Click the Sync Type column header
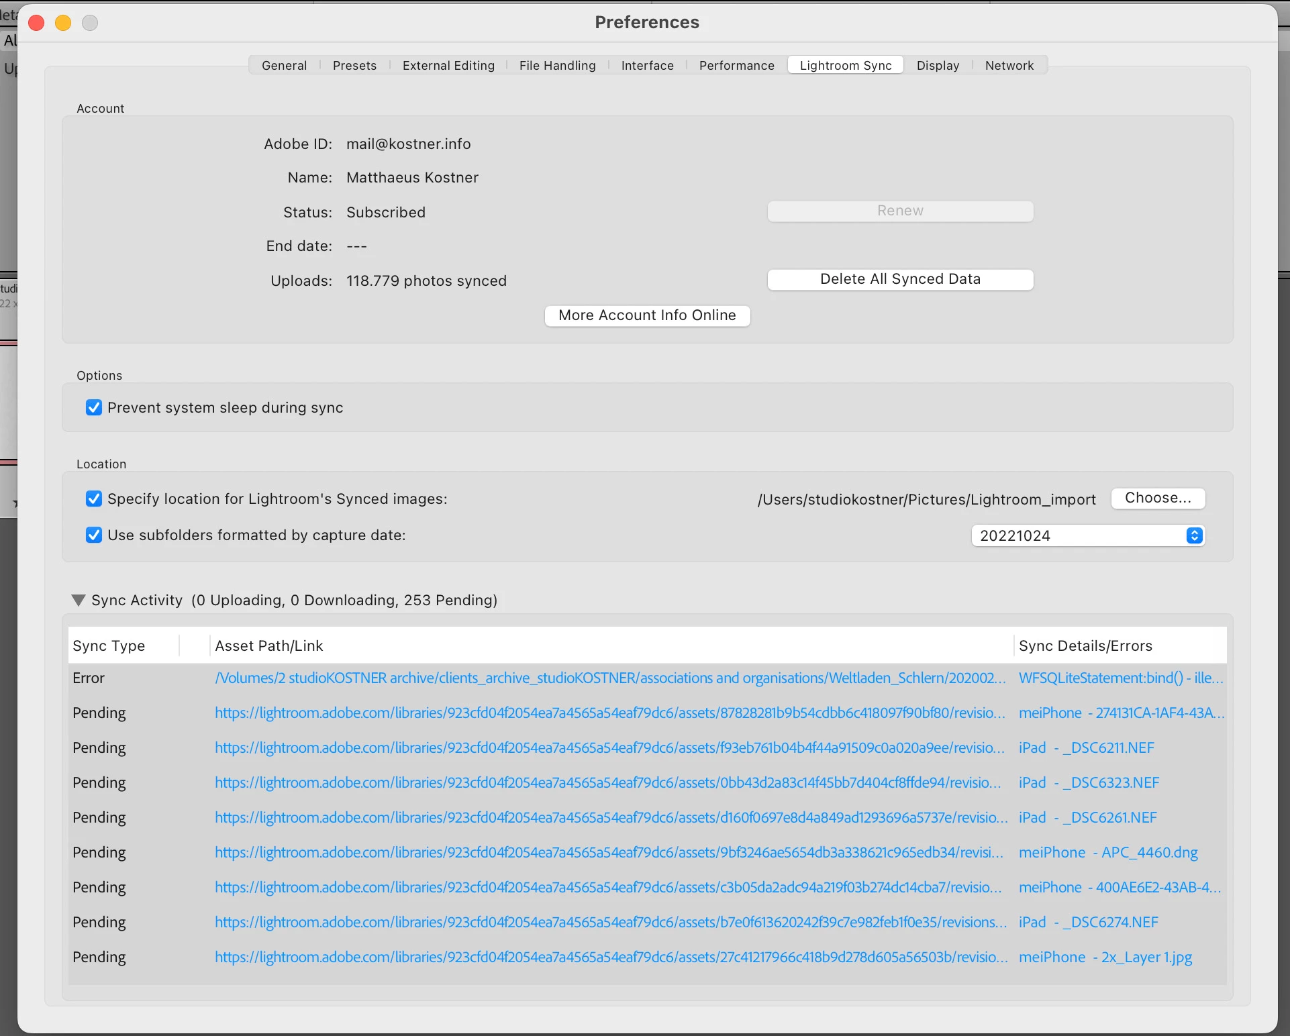1290x1036 pixels. pos(109,646)
